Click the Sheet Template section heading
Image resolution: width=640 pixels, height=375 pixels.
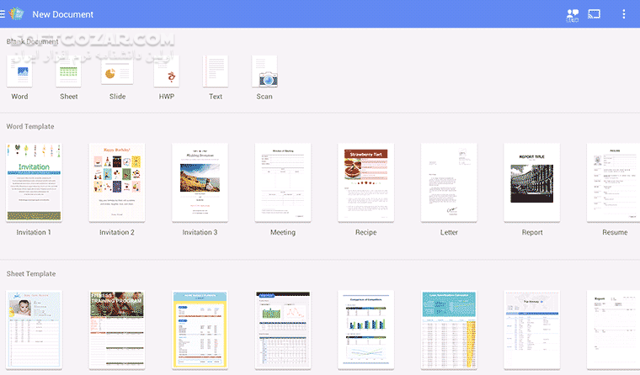click(x=31, y=273)
